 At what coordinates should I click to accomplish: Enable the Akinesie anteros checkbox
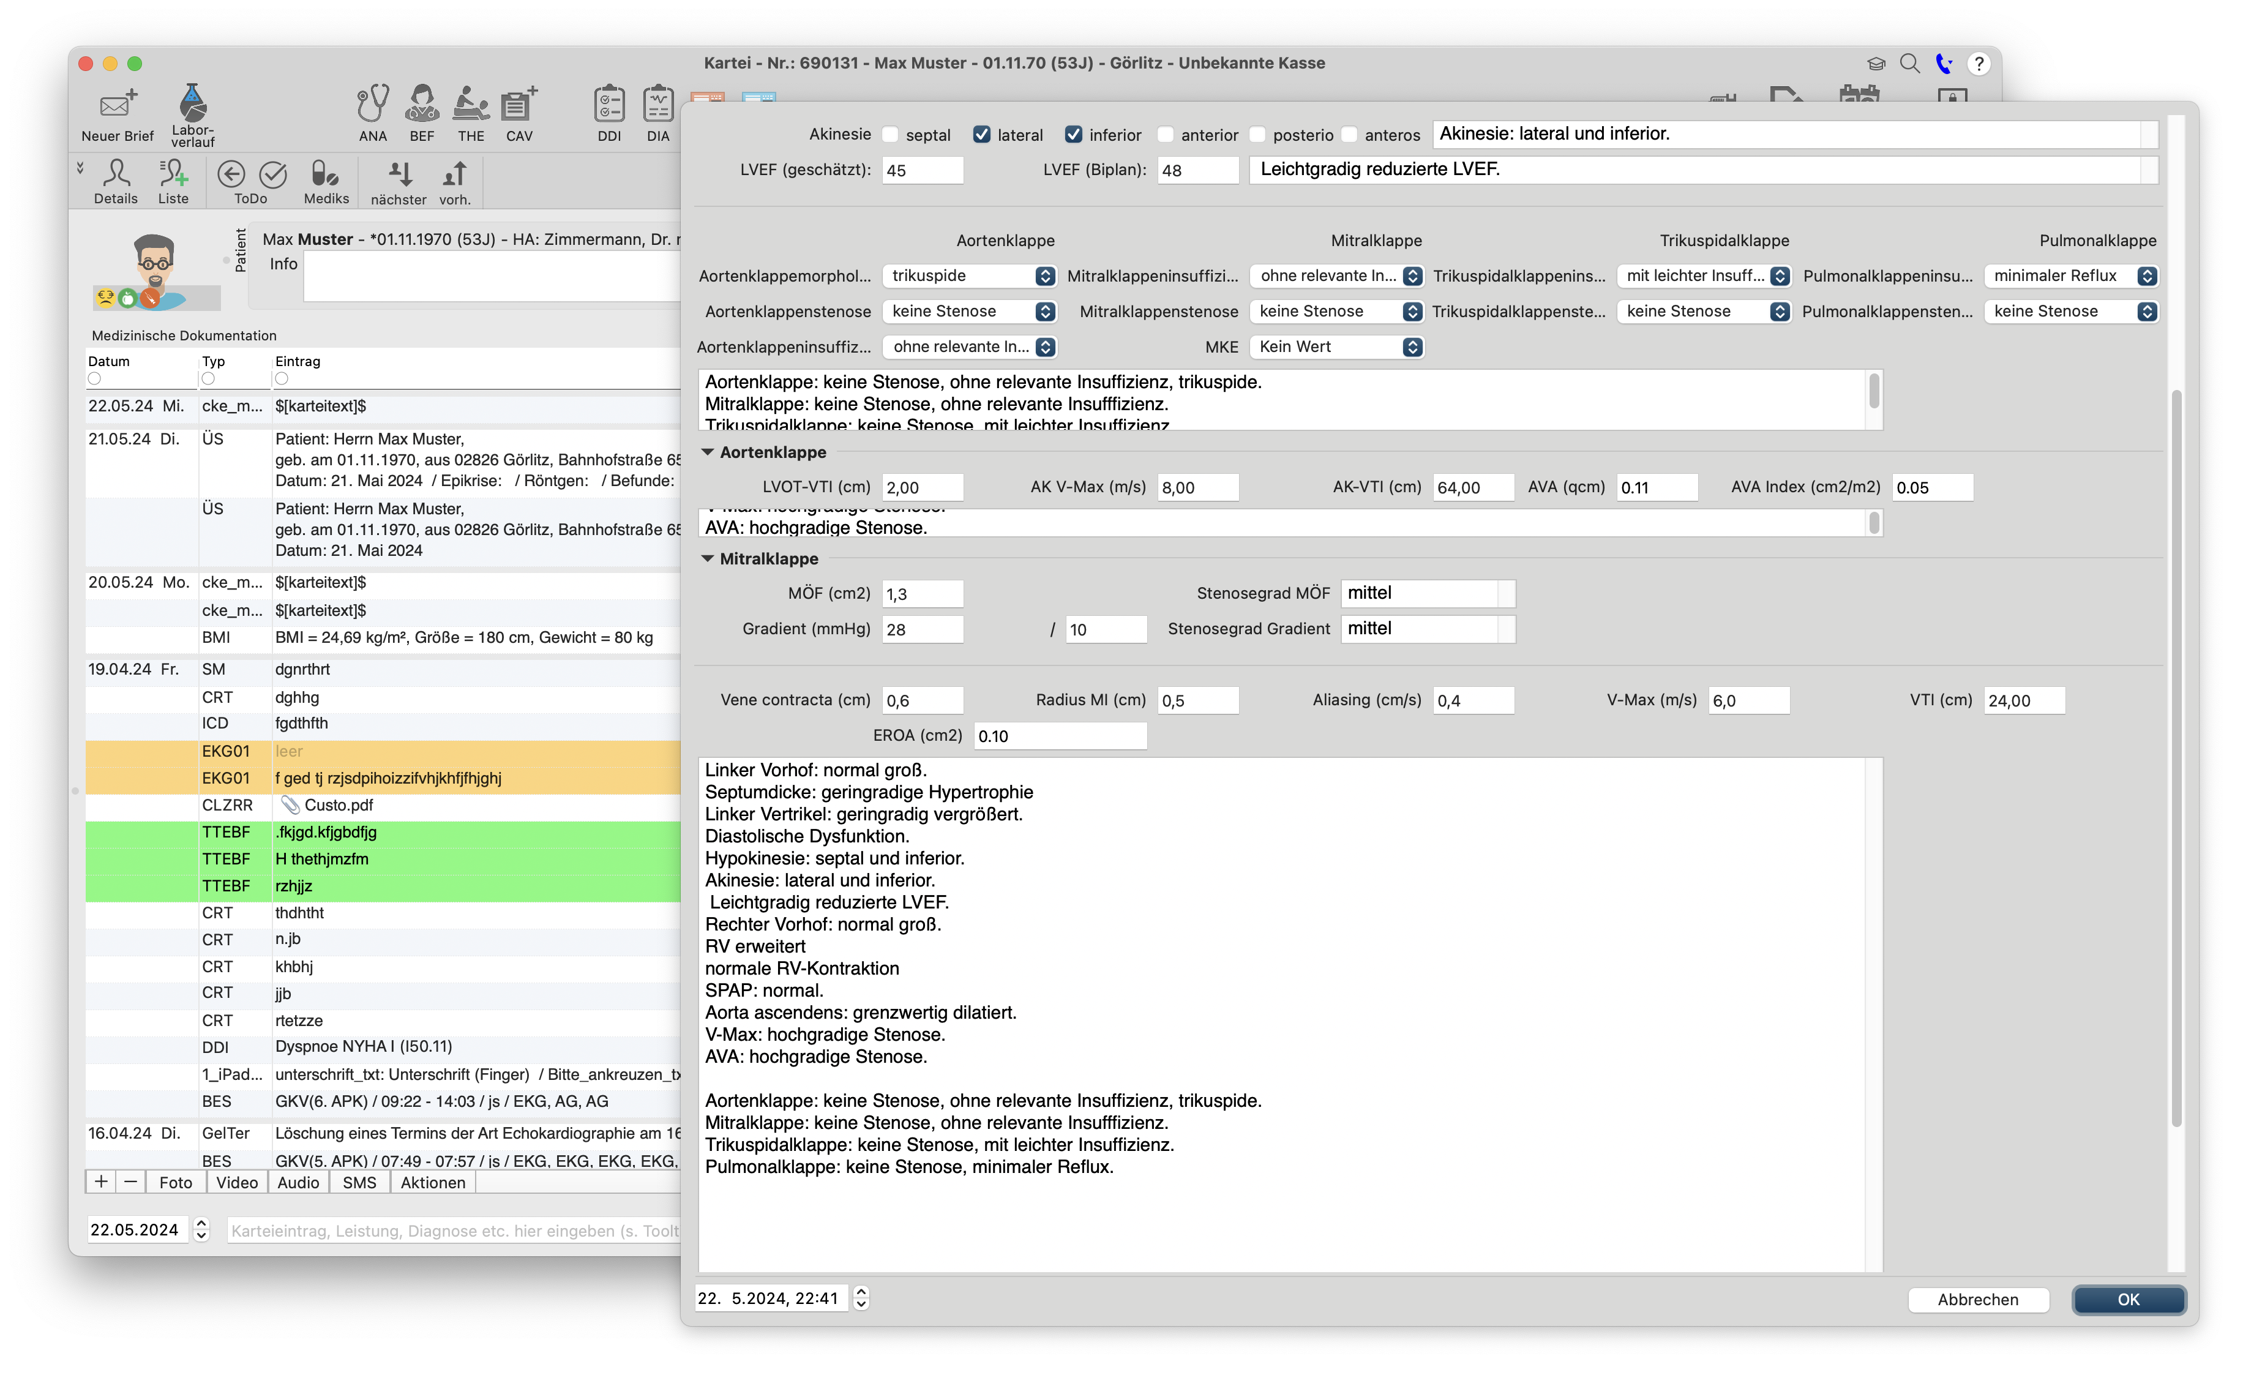point(1349,135)
